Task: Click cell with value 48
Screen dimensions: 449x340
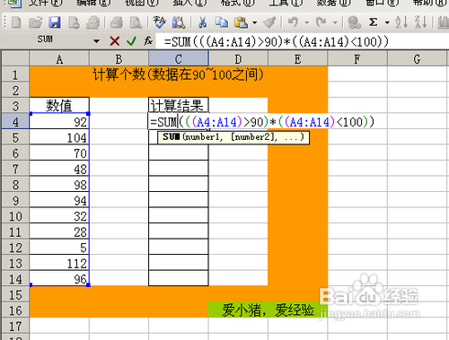Action: click(59, 169)
